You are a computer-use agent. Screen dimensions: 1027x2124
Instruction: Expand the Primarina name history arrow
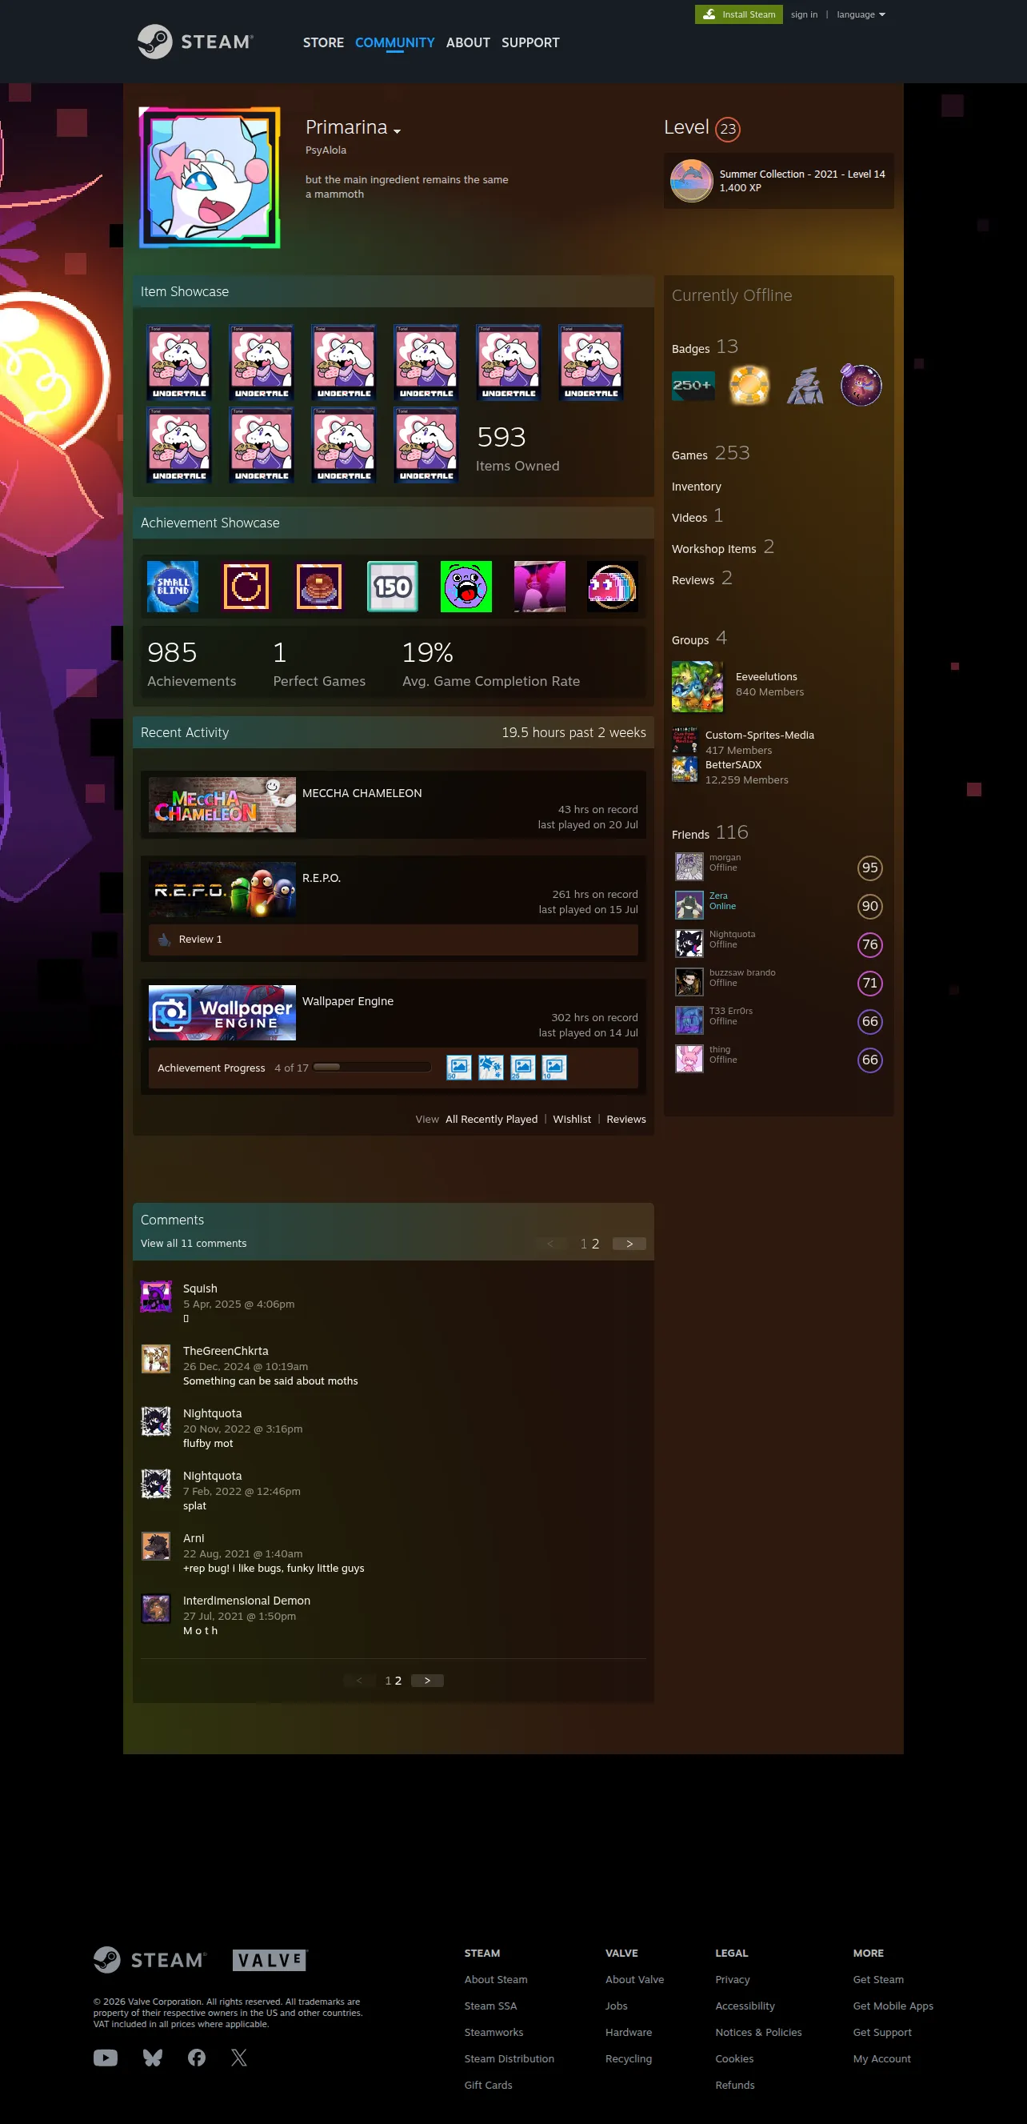[x=398, y=131]
